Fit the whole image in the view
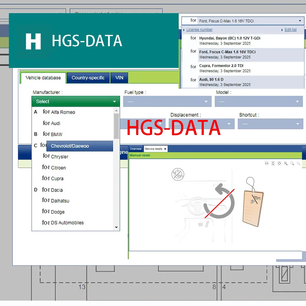 pos(279,163)
